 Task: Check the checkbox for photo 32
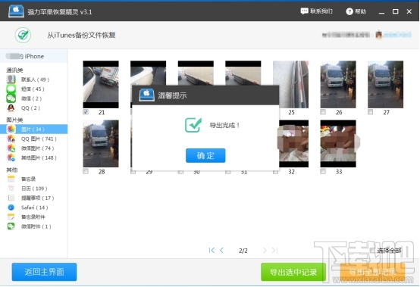pyautogui.click(x=275, y=172)
